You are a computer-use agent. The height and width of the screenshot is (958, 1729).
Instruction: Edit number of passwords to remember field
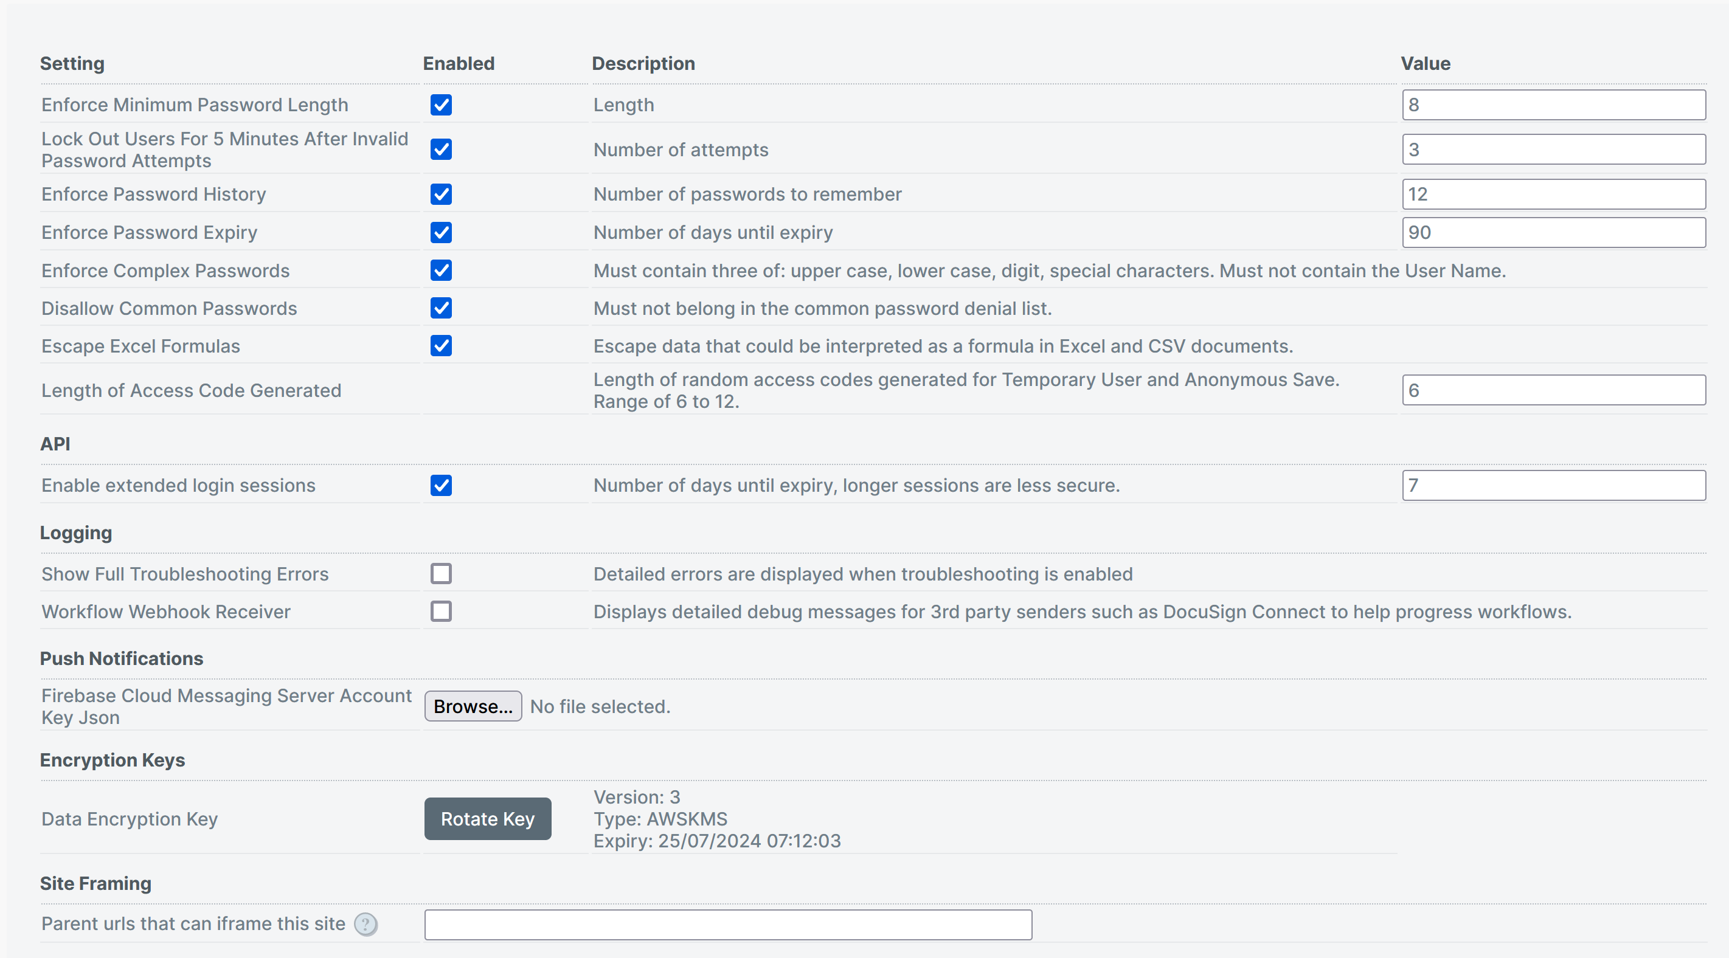1553,194
